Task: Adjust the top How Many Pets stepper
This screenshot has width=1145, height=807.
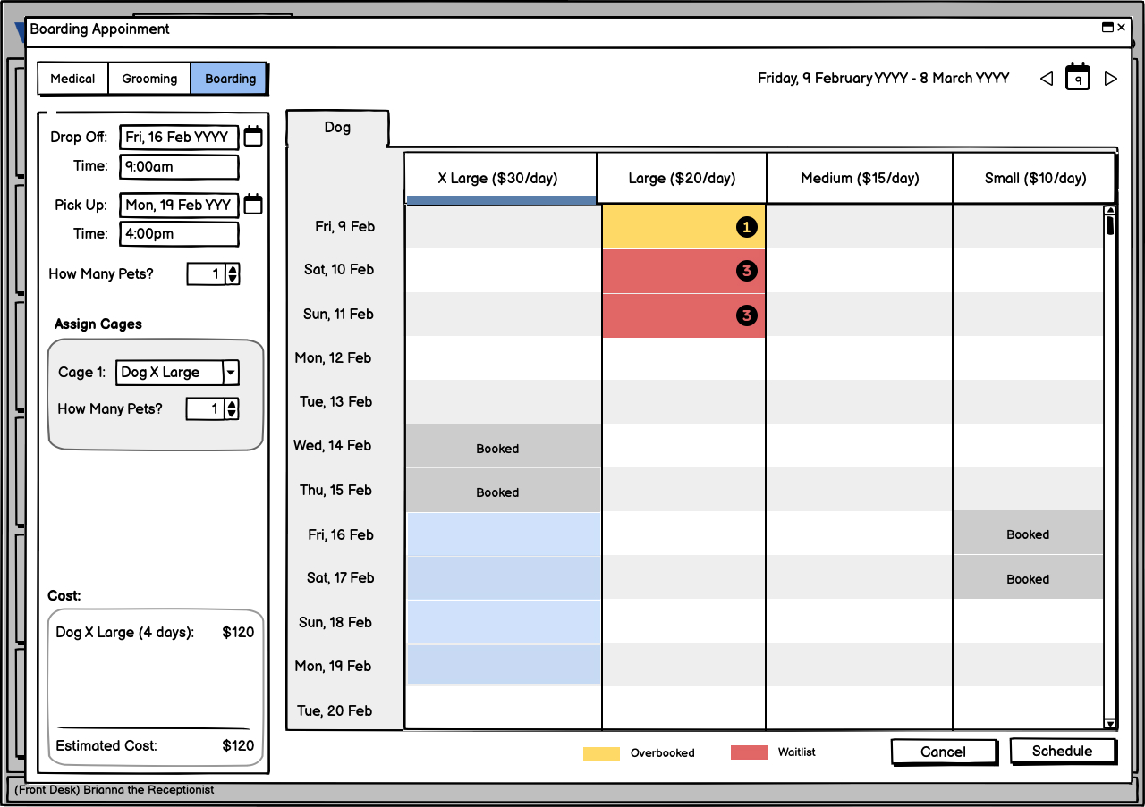Action: pos(233,274)
